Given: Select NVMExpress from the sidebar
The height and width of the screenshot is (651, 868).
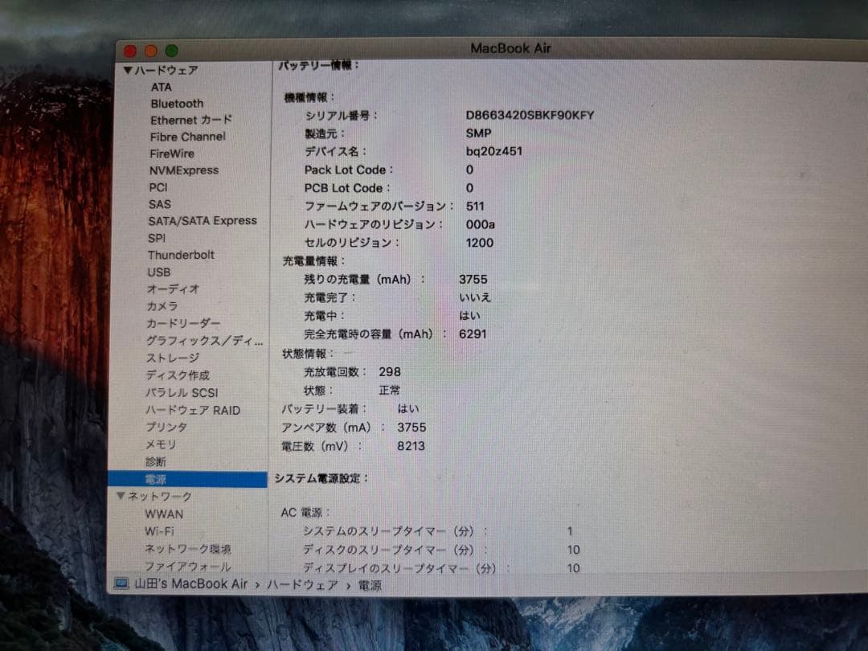Looking at the screenshot, I should pyautogui.click(x=182, y=170).
